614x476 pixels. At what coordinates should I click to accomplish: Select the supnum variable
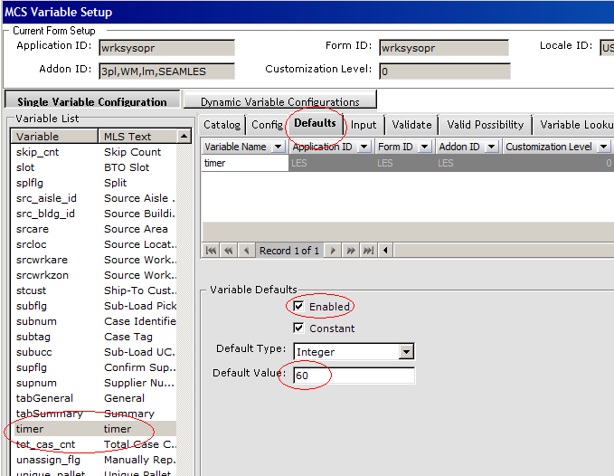[x=94, y=383]
